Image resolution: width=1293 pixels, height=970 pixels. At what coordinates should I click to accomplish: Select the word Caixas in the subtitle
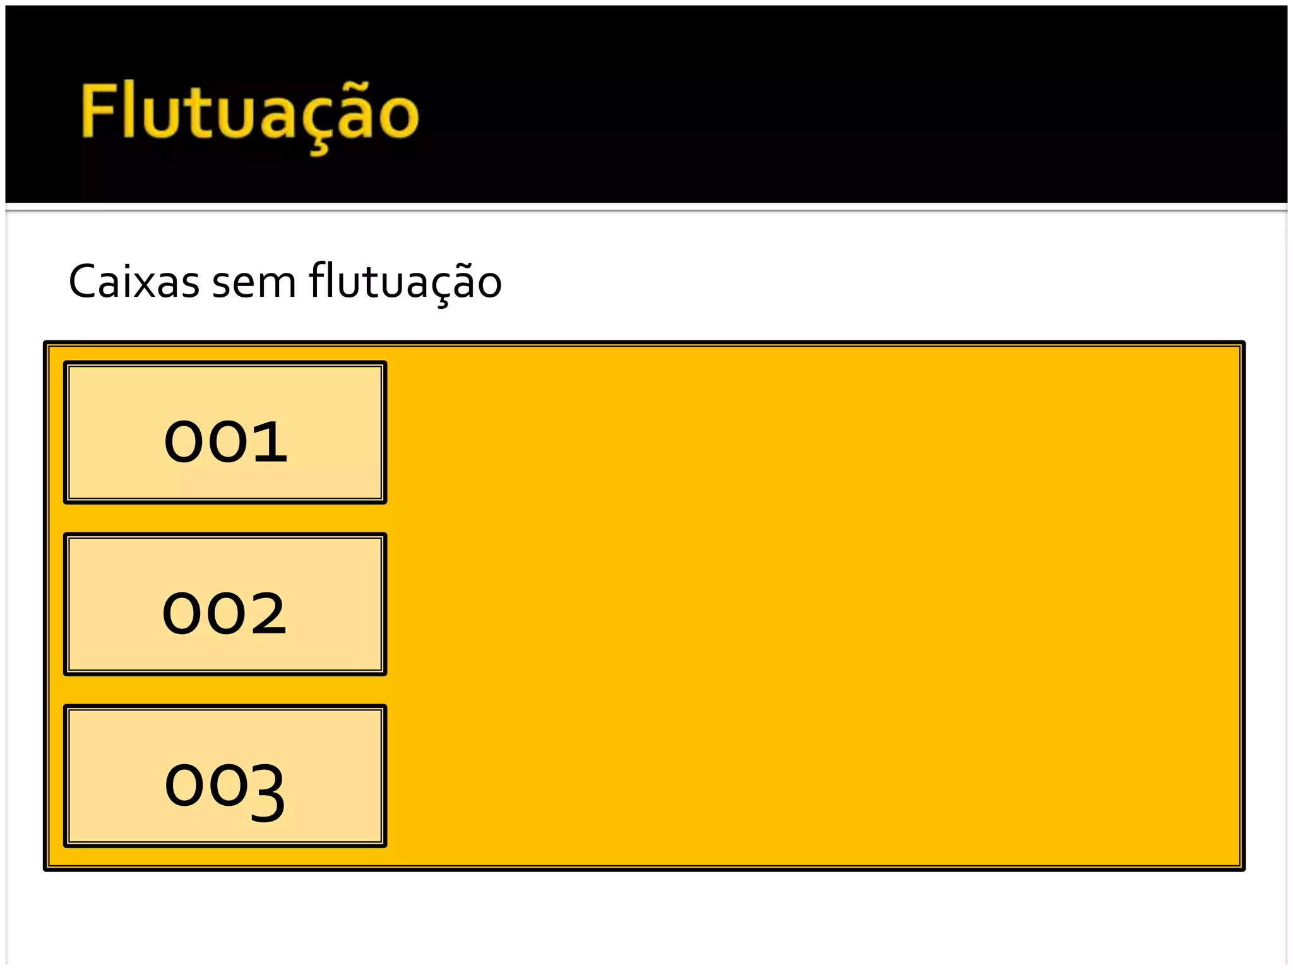tap(134, 282)
